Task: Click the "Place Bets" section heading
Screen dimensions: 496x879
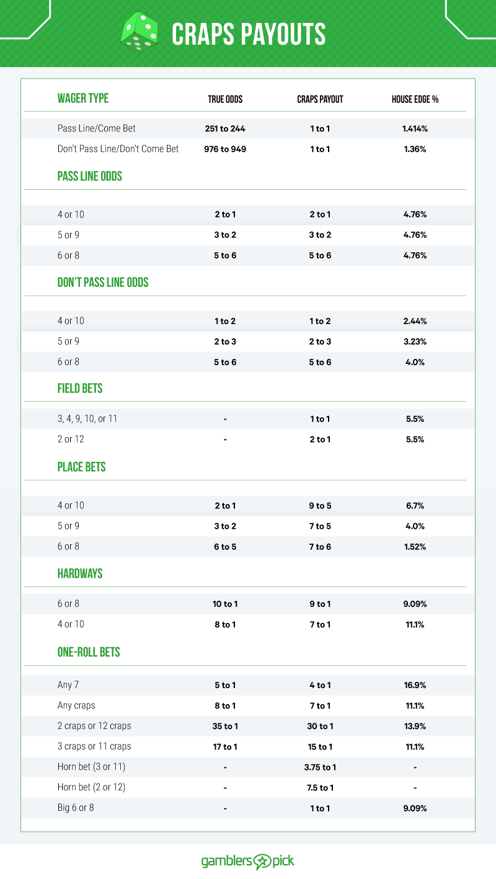Action: coord(82,467)
